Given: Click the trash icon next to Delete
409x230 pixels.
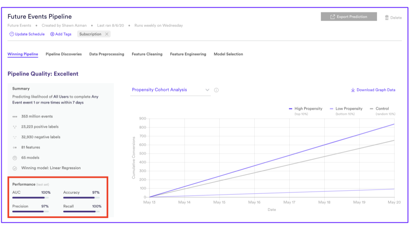Looking at the screenshot, I should [x=386, y=17].
